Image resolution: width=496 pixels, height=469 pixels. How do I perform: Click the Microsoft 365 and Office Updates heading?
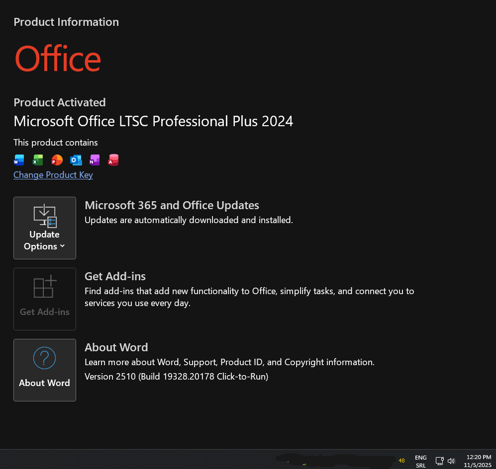(x=172, y=205)
